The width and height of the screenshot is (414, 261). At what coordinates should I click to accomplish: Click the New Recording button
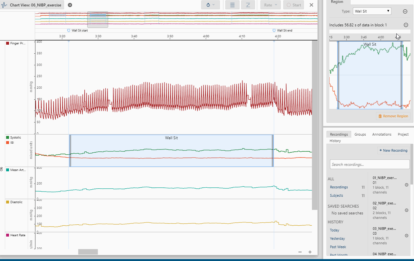(x=393, y=150)
